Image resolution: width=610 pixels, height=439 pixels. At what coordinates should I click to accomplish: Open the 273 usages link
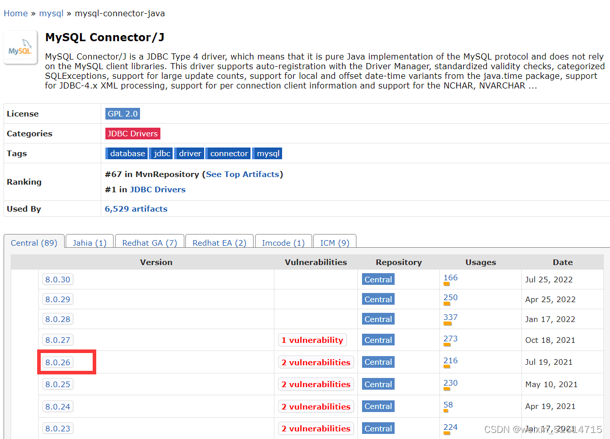[451, 338]
